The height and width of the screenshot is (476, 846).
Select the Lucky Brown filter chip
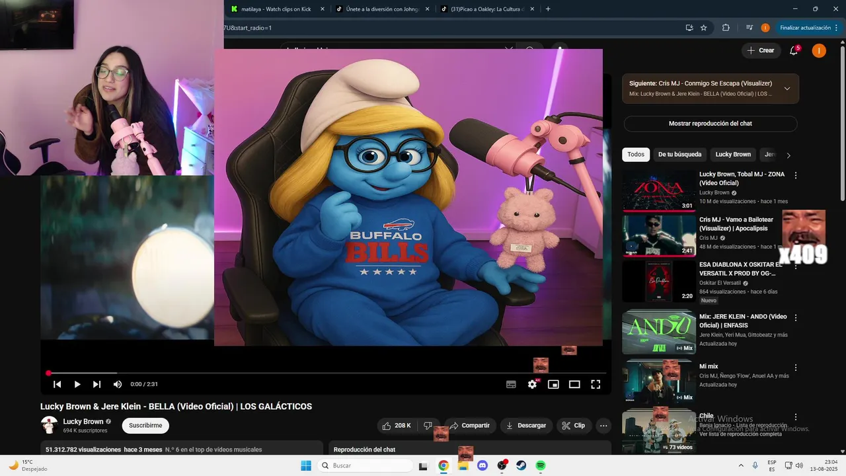coord(733,155)
